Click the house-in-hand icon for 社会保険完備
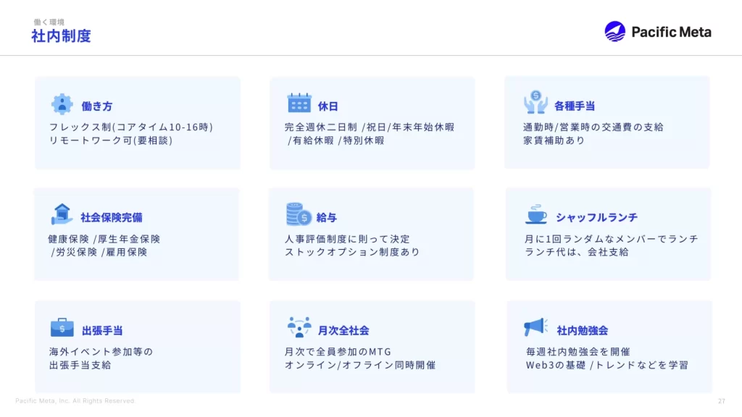Image resolution: width=742 pixels, height=417 pixels. coord(62,214)
